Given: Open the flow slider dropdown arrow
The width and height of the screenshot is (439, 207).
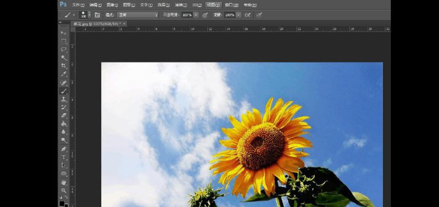Looking at the screenshot, I should click(x=238, y=15).
